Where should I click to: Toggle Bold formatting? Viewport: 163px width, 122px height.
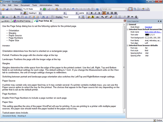click(91, 13)
